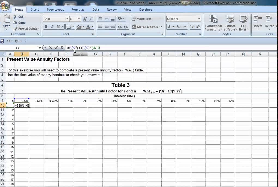The image size is (278, 187).
Task: Click the Increase Font Size icon
Action: coord(85,19)
